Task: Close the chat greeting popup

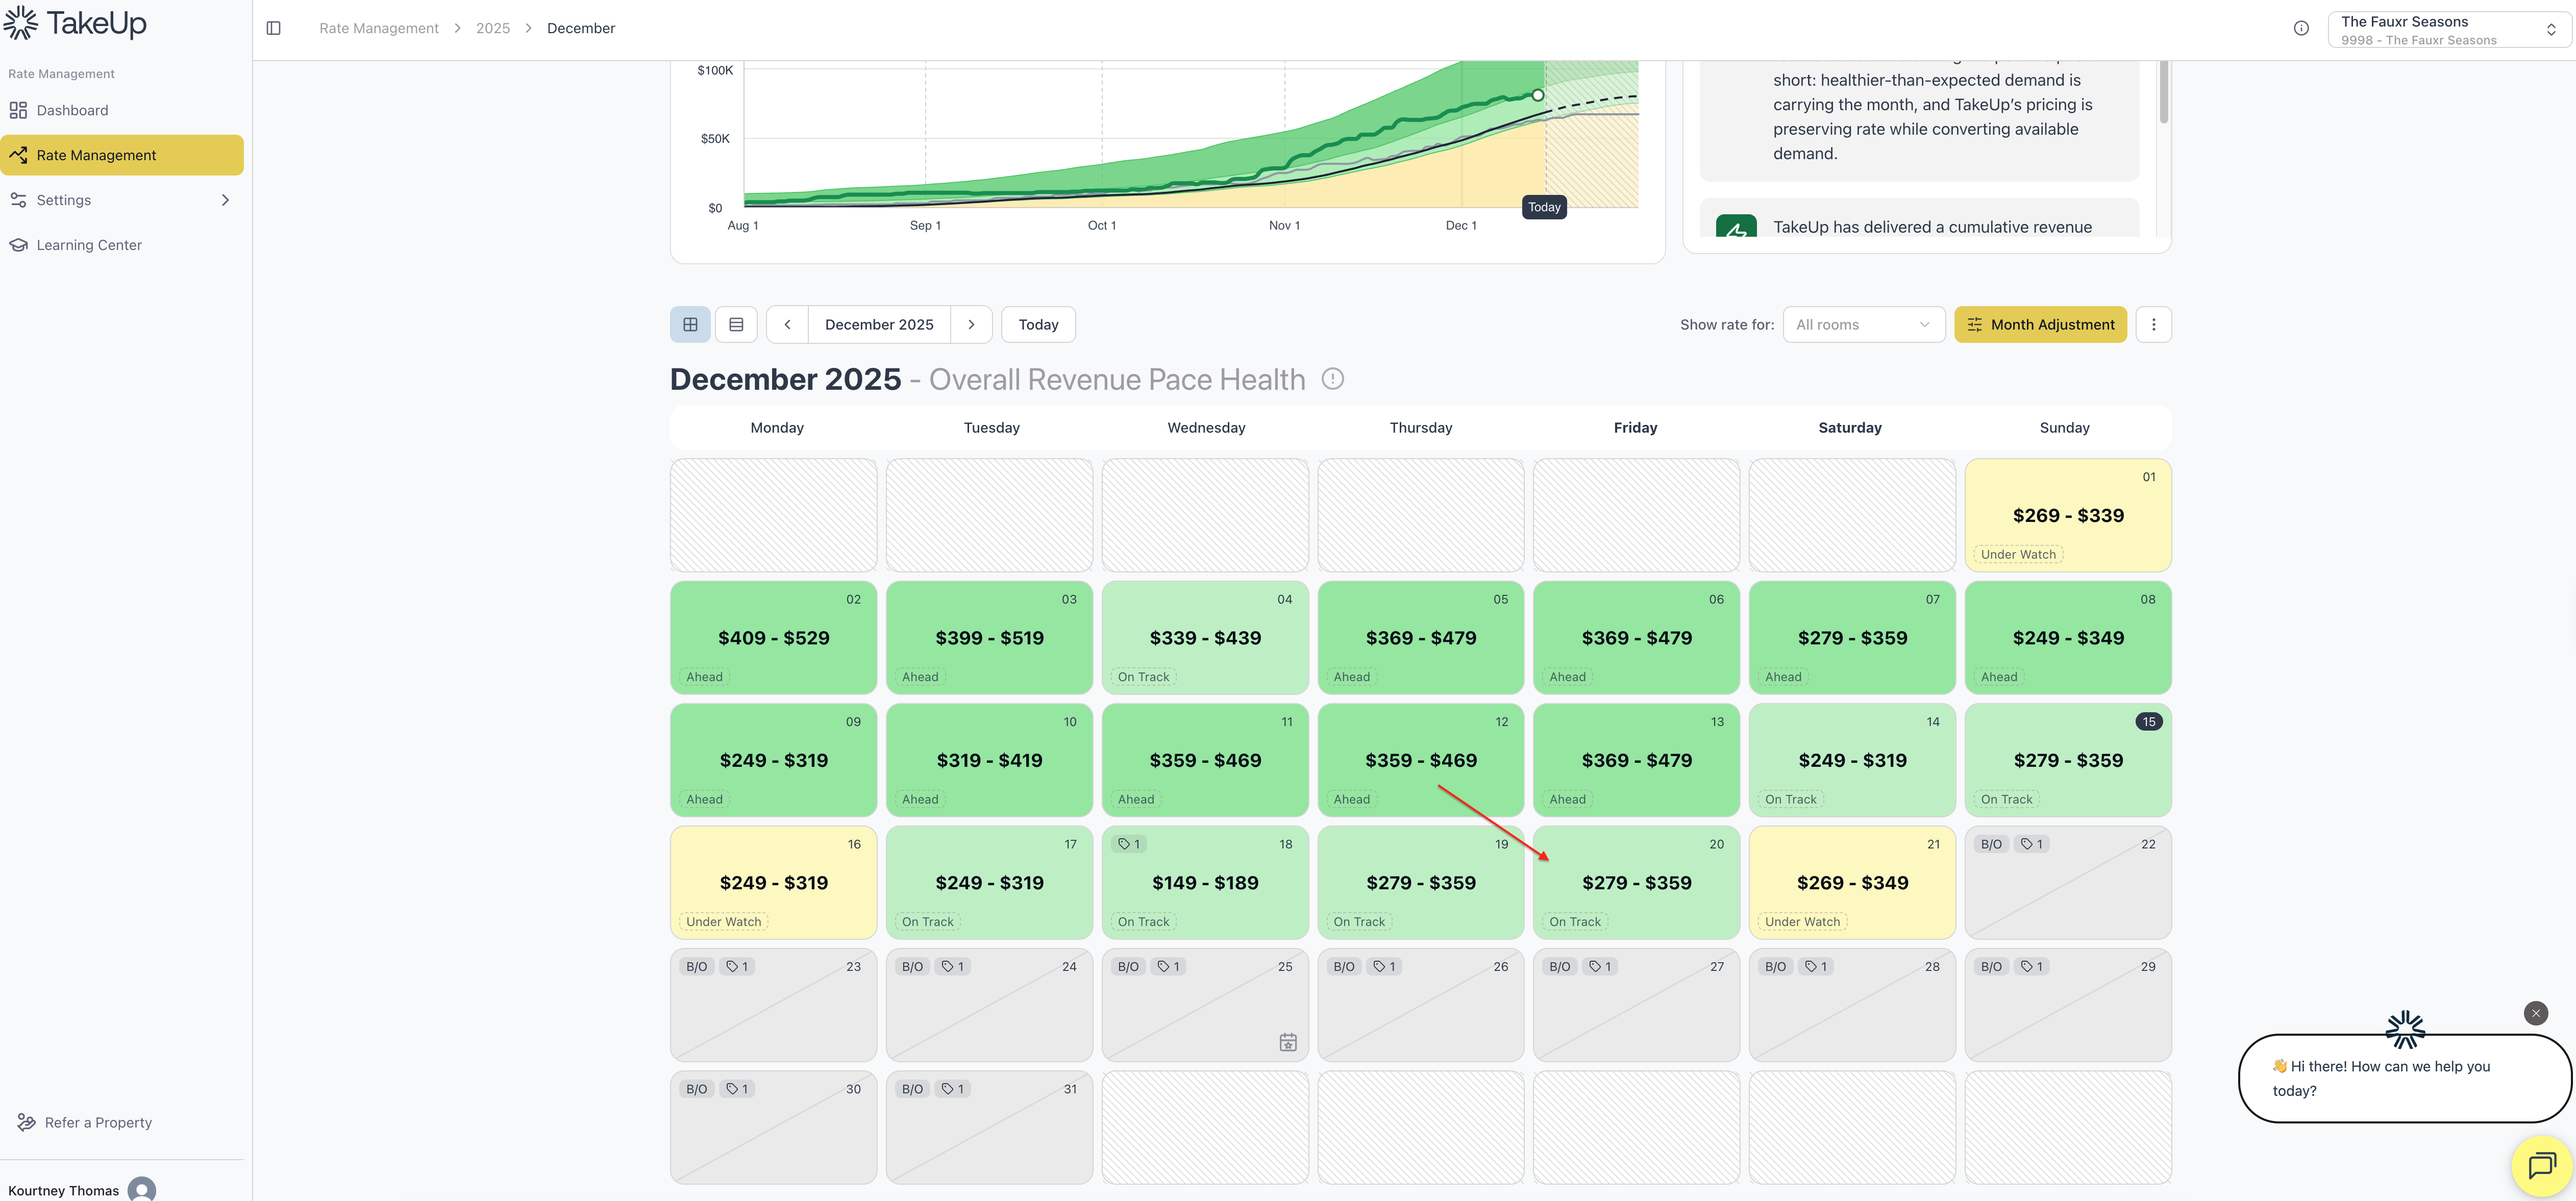Action: click(2535, 1013)
